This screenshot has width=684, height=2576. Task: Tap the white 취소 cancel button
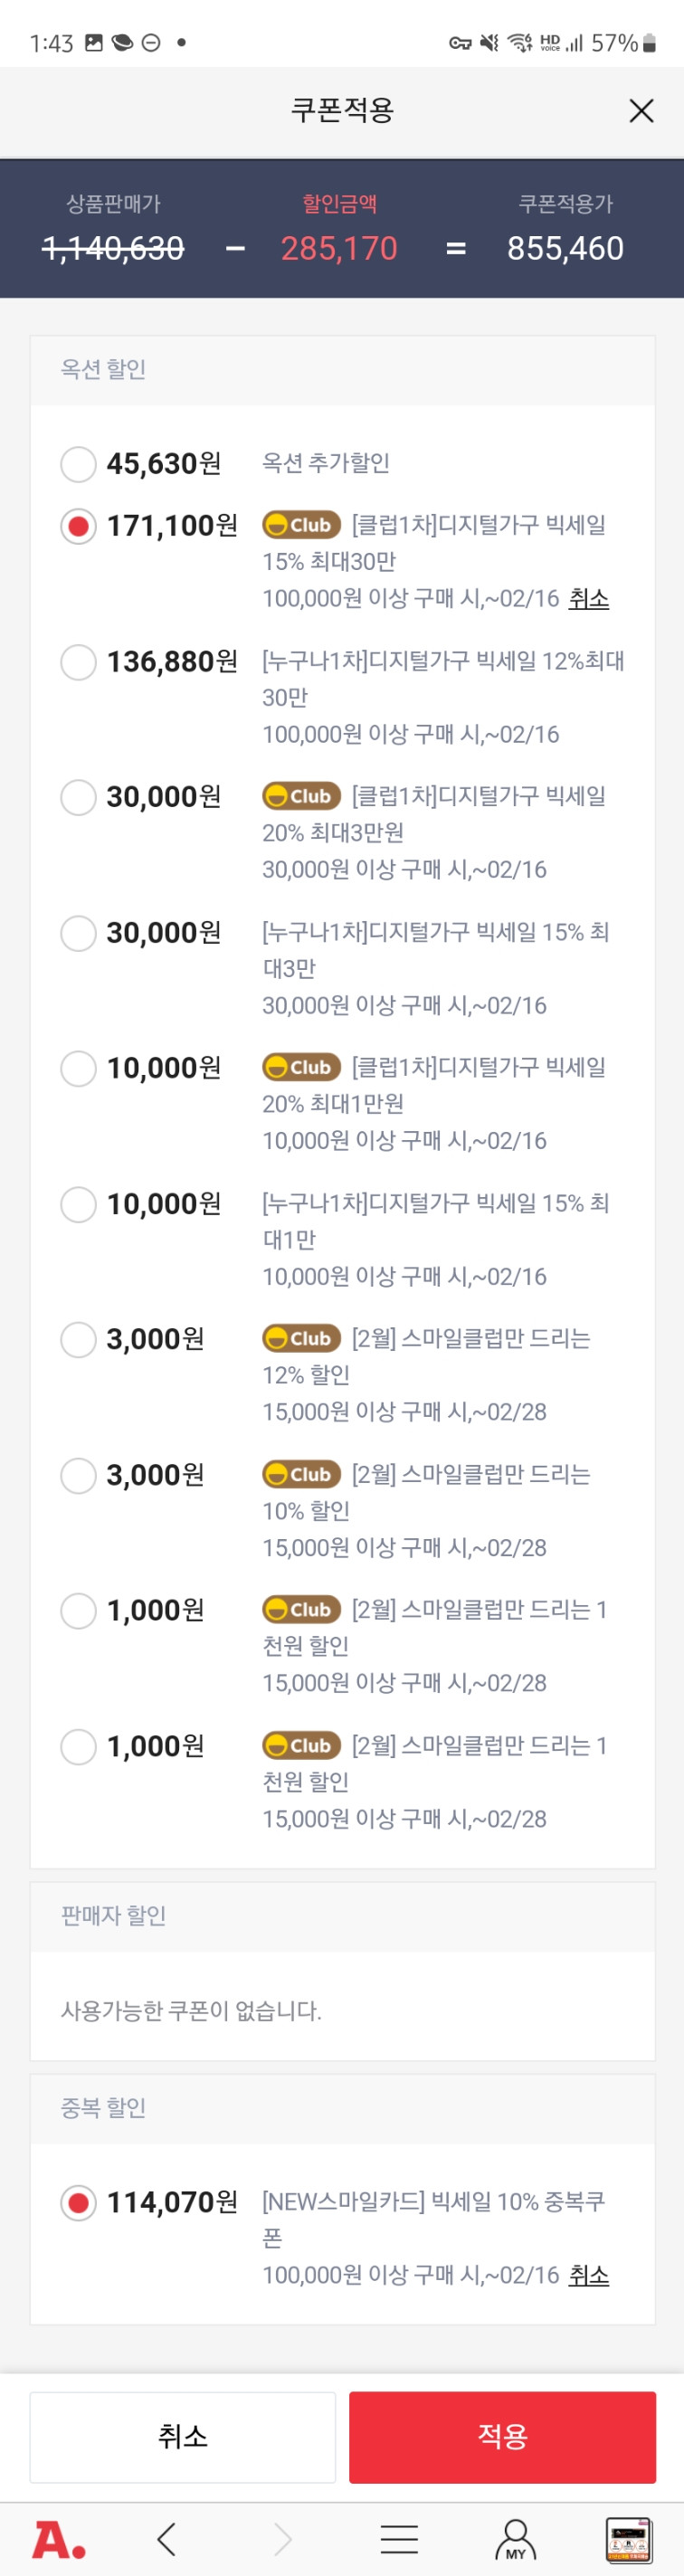(183, 2436)
